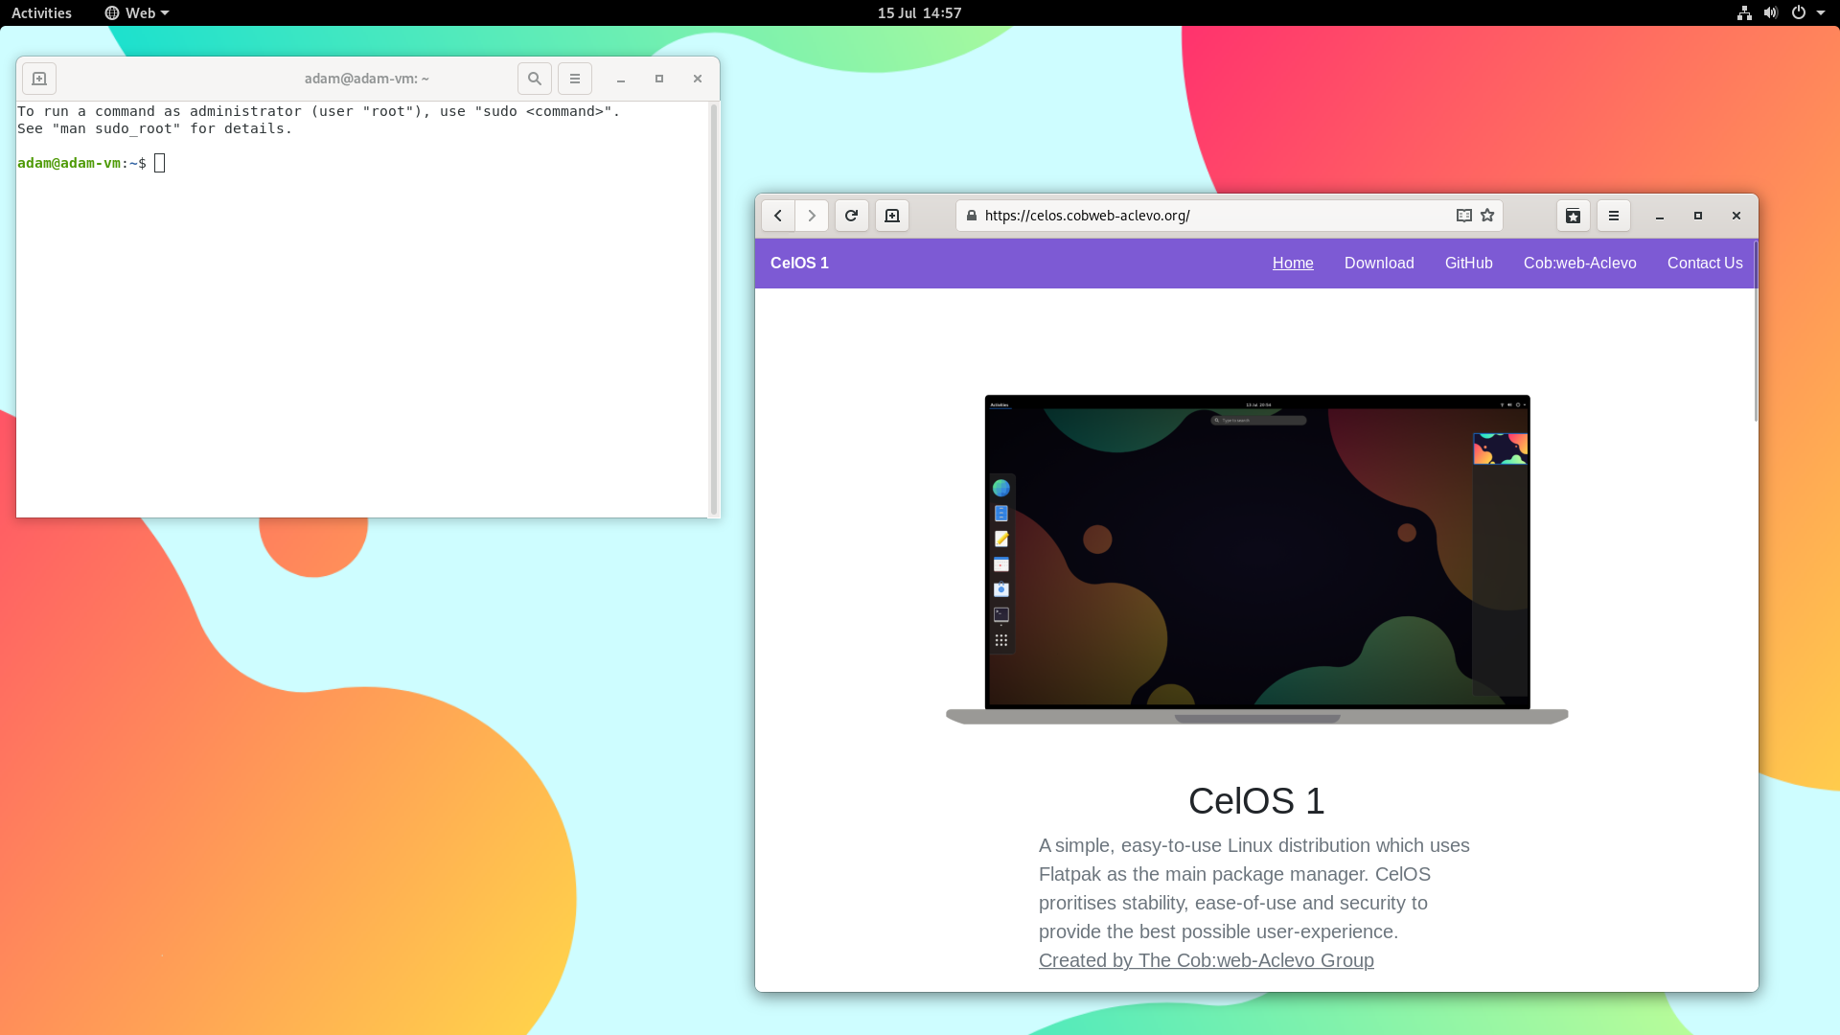Click the browser forward arrow
Image resolution: width=1840 pixels, height=1035 pixels.
[812, 216]
